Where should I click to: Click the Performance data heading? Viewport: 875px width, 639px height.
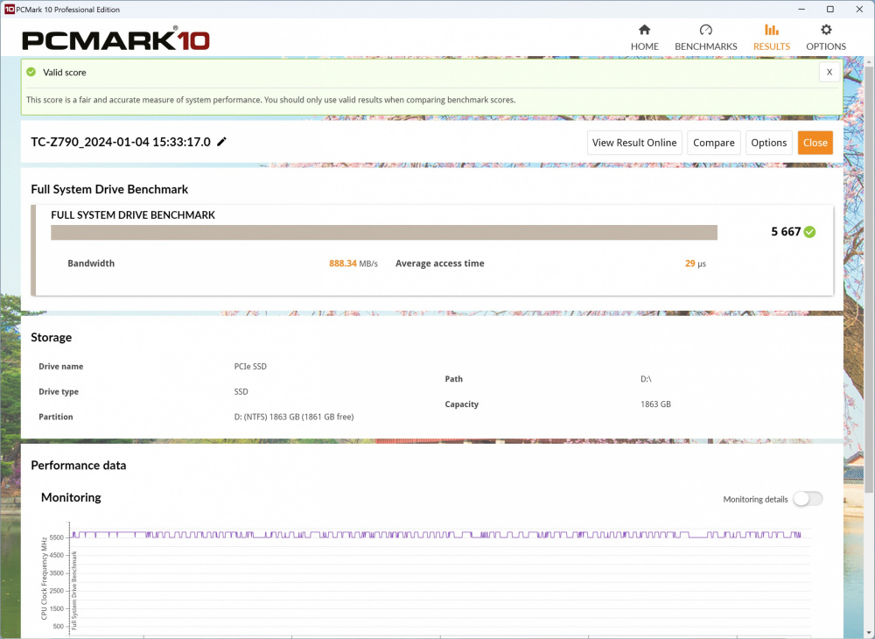(x=79, y=465)
